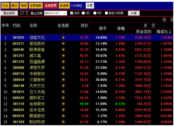Add 联动科技 to watchlist via plus icon
174x127 pixels.
pyautogui.click(x=63, y=122)
